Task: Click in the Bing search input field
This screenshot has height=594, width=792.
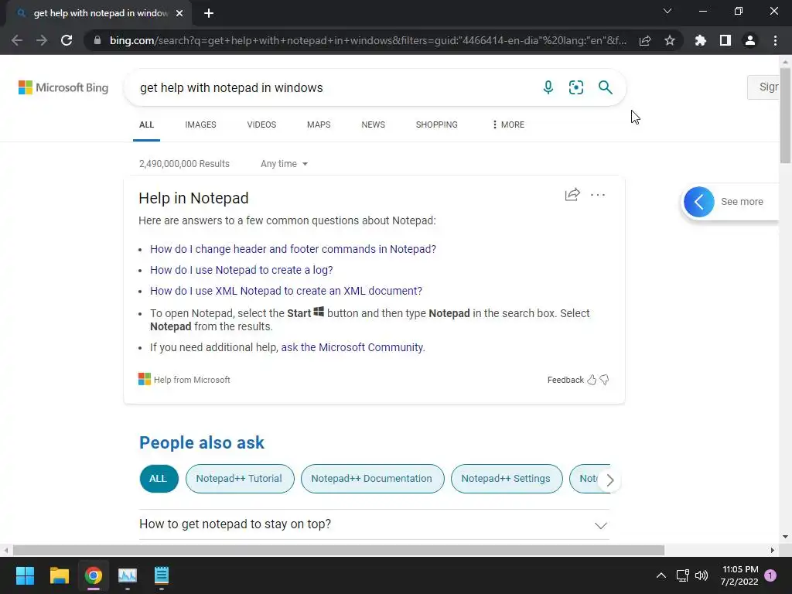Action: point(333,87)
